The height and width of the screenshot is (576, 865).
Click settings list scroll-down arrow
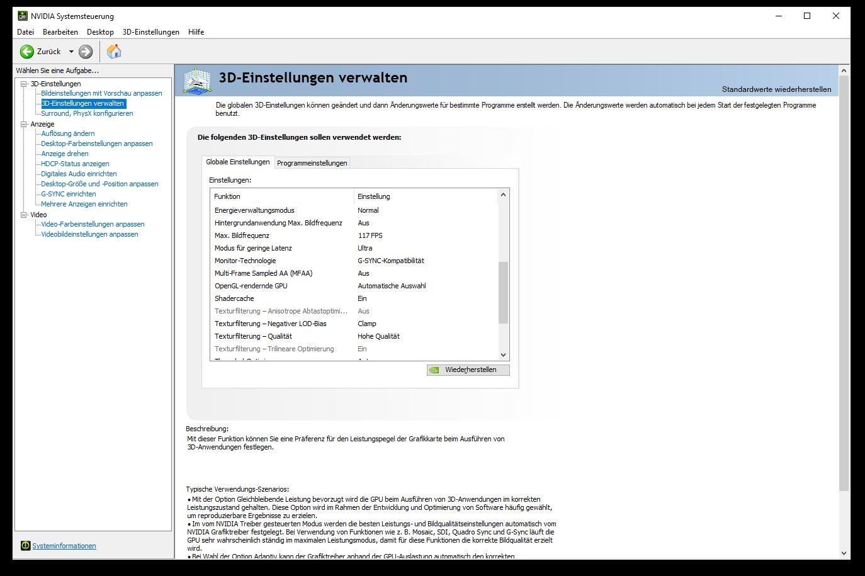click(x=503, y=355)
